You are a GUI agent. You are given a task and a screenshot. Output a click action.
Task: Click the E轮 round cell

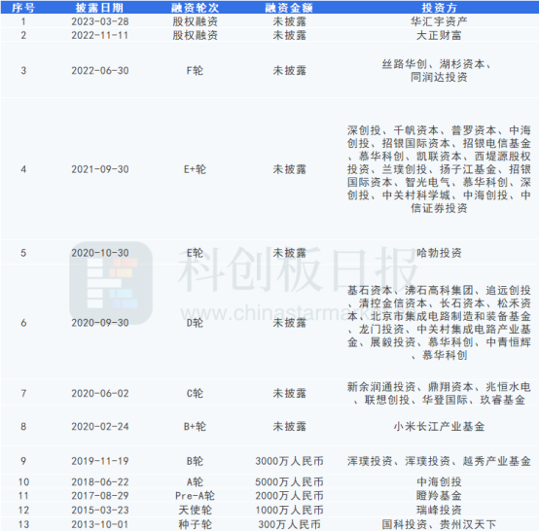pos(195,253)
